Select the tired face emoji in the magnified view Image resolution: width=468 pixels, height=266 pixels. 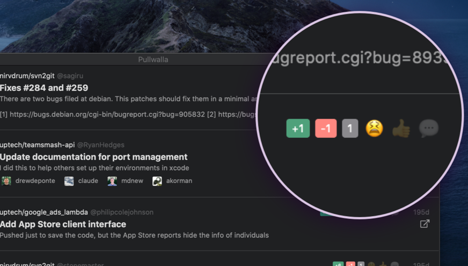click(x=374, y=128)
